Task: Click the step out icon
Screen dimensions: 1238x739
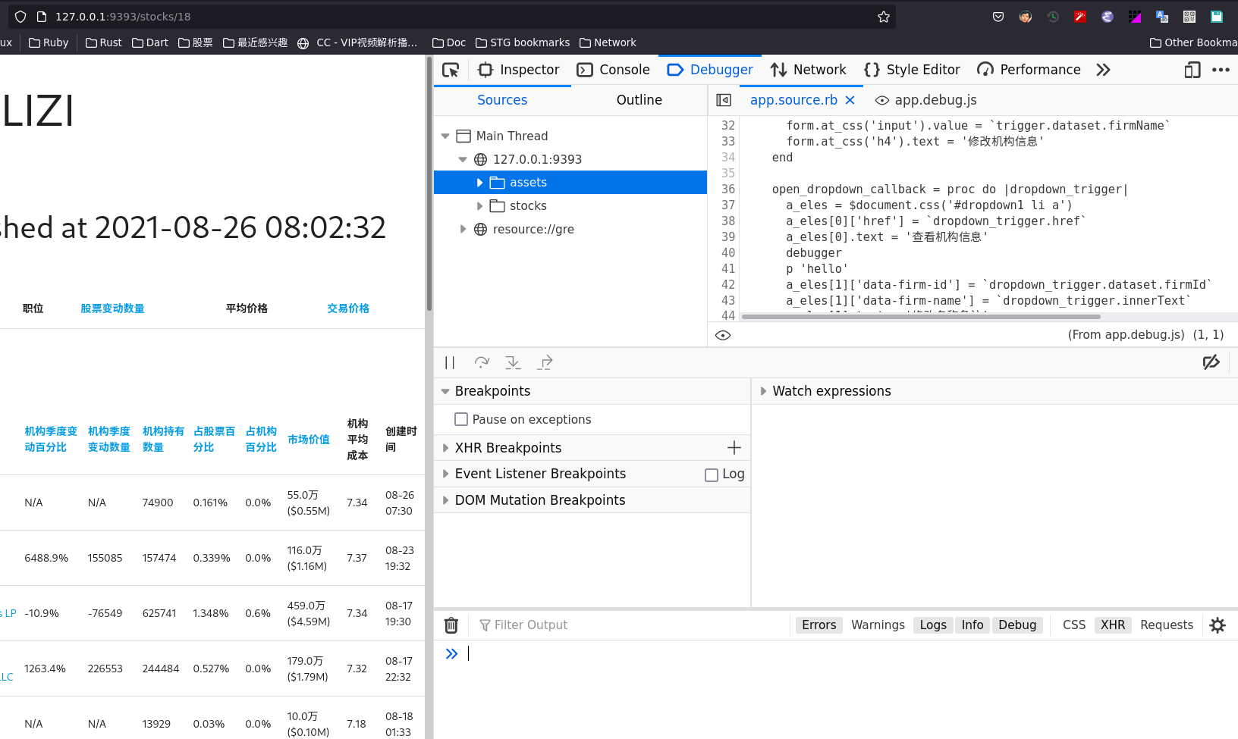Action: click(545, 363)
